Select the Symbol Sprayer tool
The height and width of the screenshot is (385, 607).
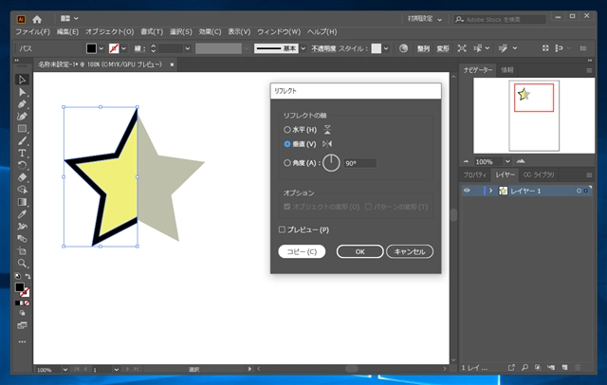[x=22, y=226]
